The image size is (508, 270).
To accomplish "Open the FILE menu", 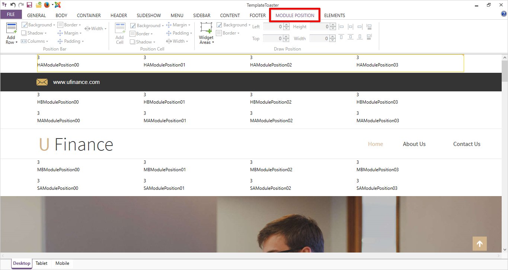I will (x=11, y=15).
